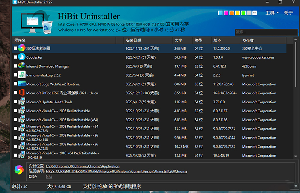Click the Microsoft Edge WebView2 Runtime icon
The height and width of the screenshot is (193, 300).
[x=21, y=84]
